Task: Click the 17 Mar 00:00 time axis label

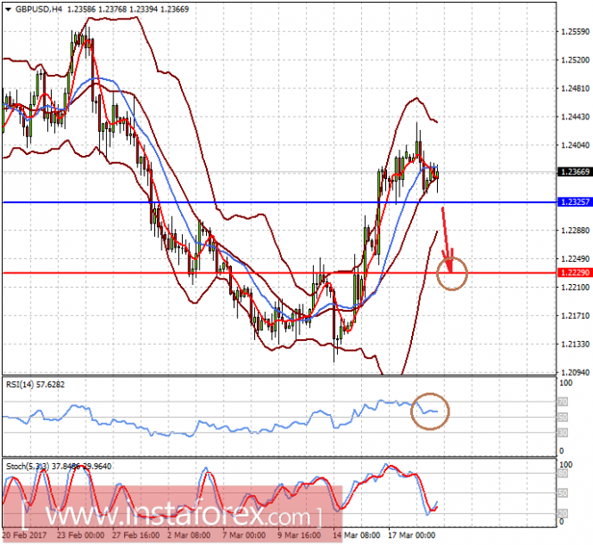Action: tap(412, 535)
